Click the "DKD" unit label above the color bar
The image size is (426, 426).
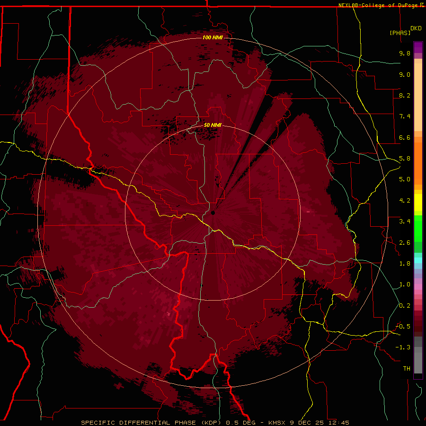(x=416, y=28)
